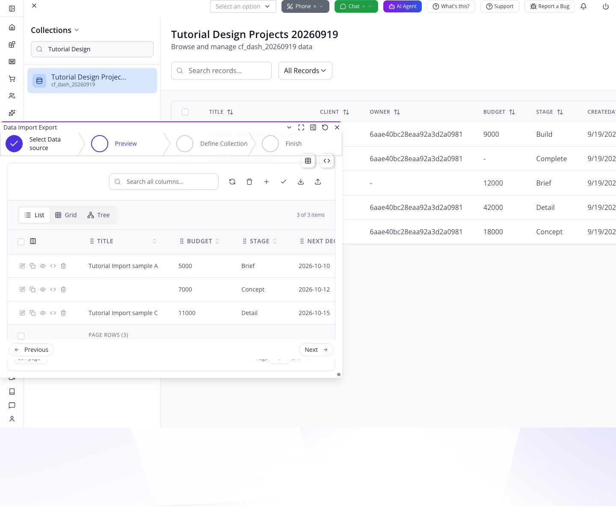Open the AI Agent
The height and width of the screenshot is (513, 616).
click(x=403, y=6)
